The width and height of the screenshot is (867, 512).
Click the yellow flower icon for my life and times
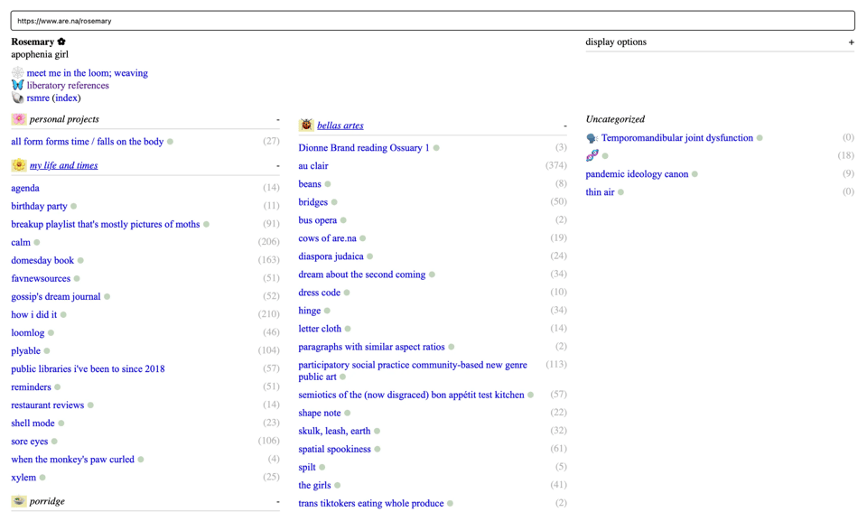(x=19, y=165)
